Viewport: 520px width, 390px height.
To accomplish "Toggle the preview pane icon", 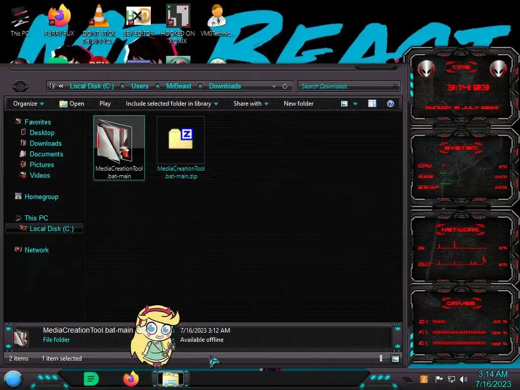I will 372,104.
